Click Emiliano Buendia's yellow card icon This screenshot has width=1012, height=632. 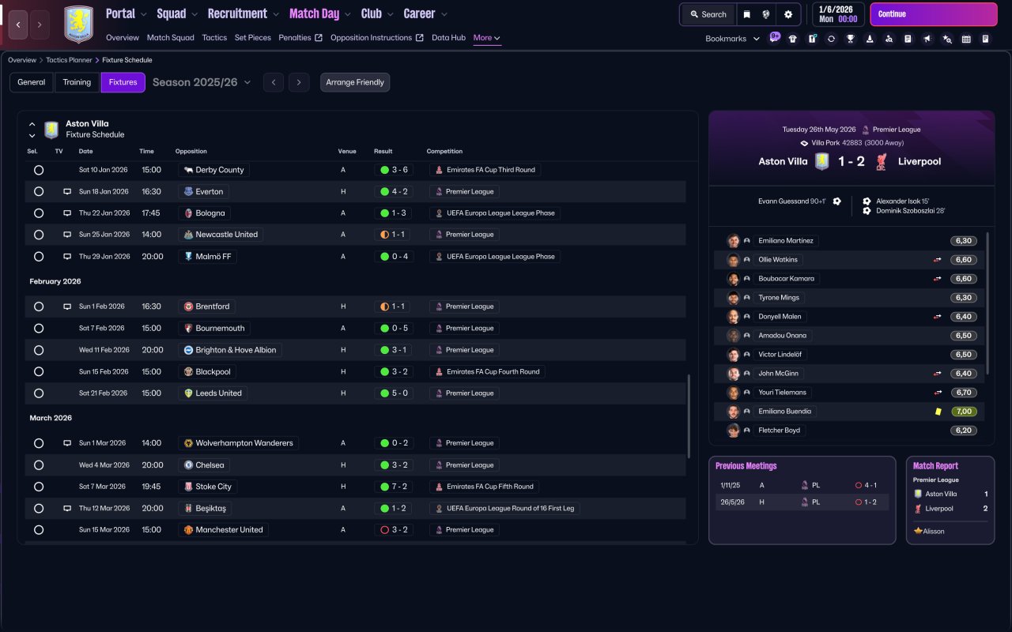tap(938, 412)
